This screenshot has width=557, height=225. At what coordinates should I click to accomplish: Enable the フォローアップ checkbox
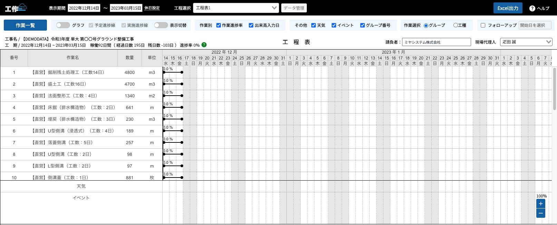(483, 25)
